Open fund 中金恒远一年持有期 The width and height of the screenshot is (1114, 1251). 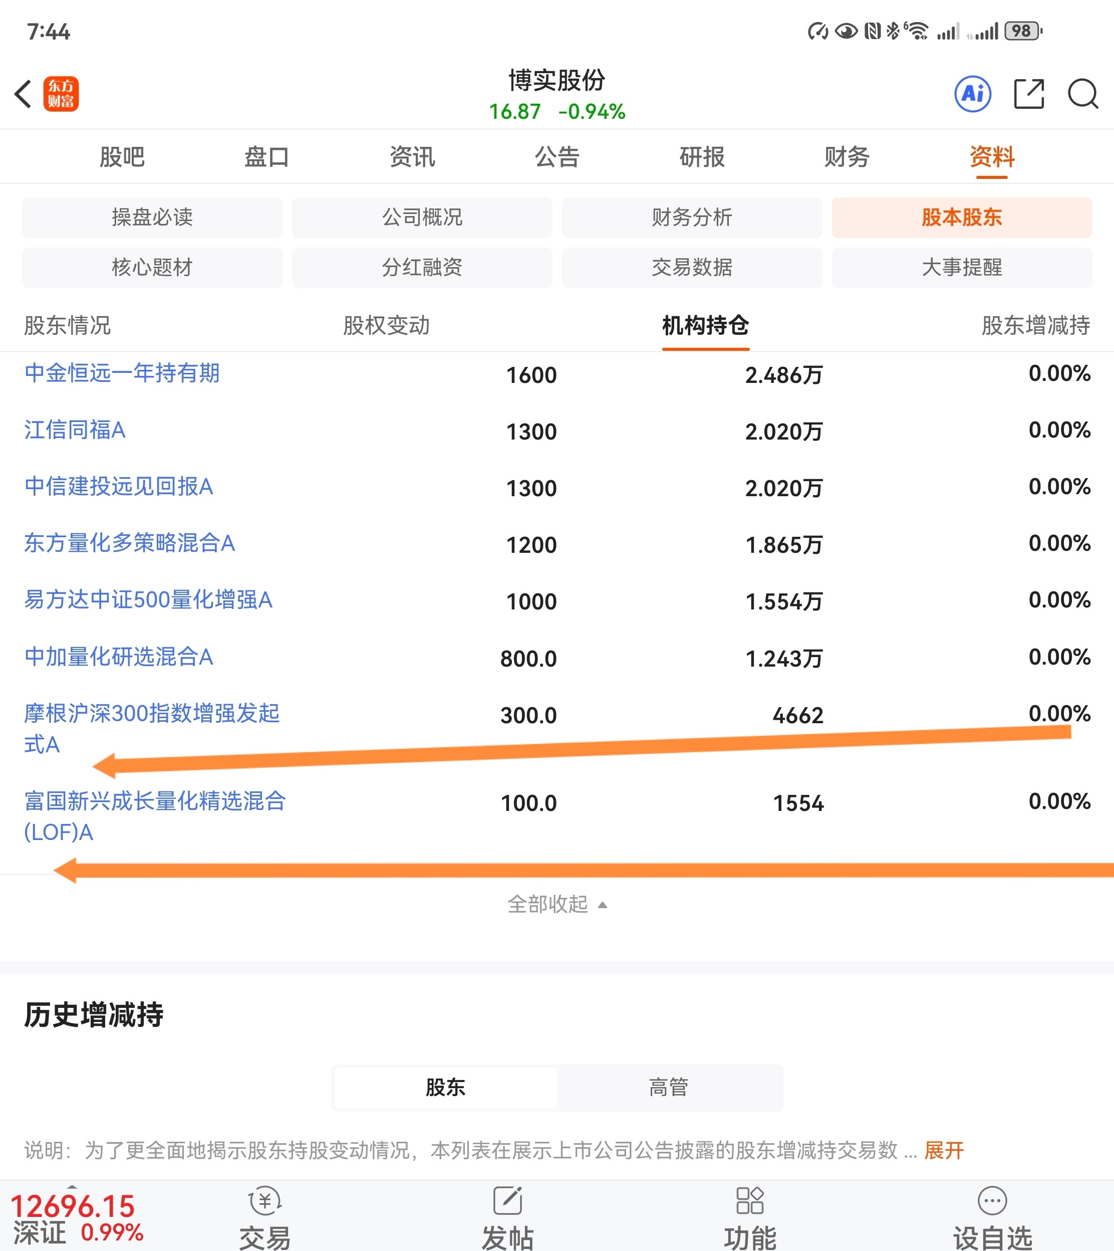[x=122, y=373]
